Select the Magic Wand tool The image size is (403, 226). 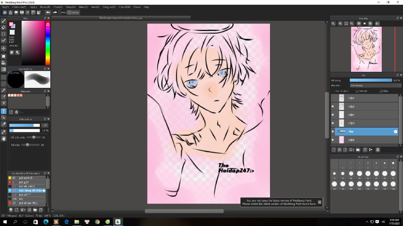[x=4, y=90]
